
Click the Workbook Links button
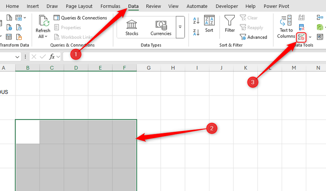click(73, 37)
